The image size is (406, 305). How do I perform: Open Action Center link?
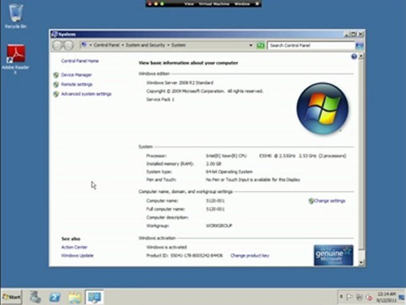coord(74,247)
